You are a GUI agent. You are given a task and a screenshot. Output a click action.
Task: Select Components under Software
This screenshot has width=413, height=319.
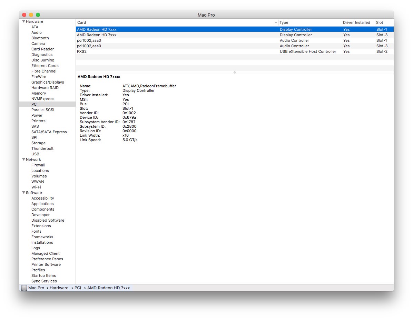click(43, 210)
